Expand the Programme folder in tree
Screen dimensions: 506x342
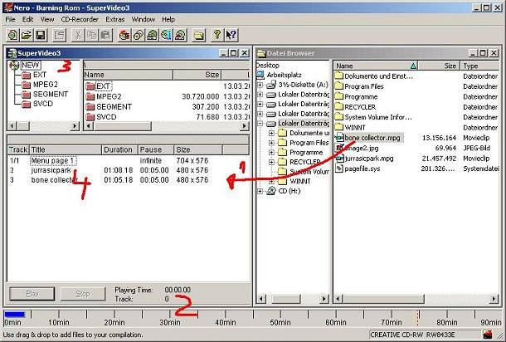pos(271,153)
